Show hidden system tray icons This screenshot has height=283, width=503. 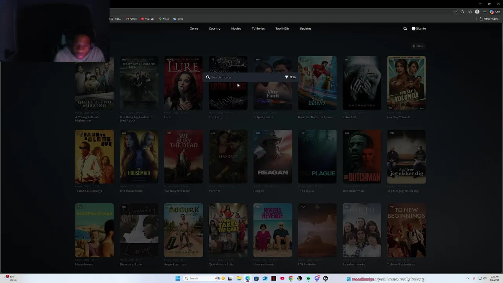point(468,278)
